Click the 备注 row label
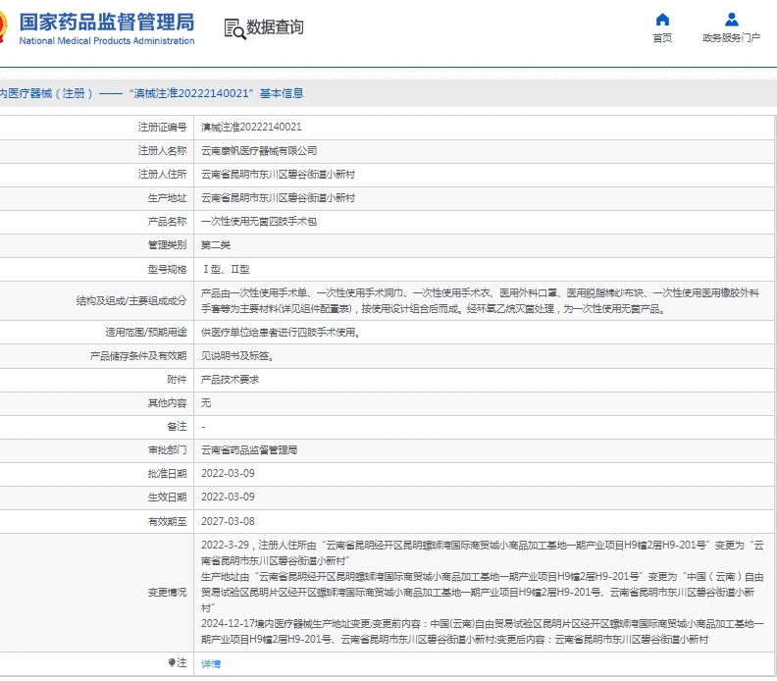 [177, 426]
